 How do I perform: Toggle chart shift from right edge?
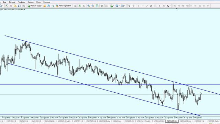(107, 6)
